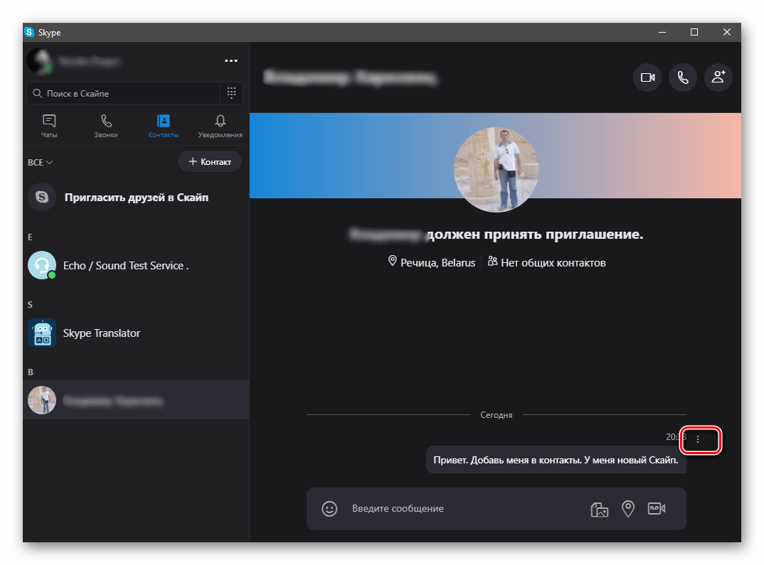Record a video message icon
Viewport: 764px width, 565px height.
657,509
